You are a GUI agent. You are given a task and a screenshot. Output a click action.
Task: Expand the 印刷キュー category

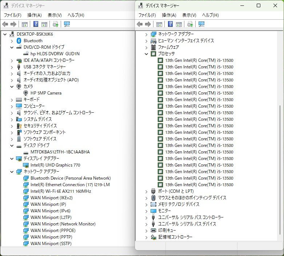pos(147,231)
